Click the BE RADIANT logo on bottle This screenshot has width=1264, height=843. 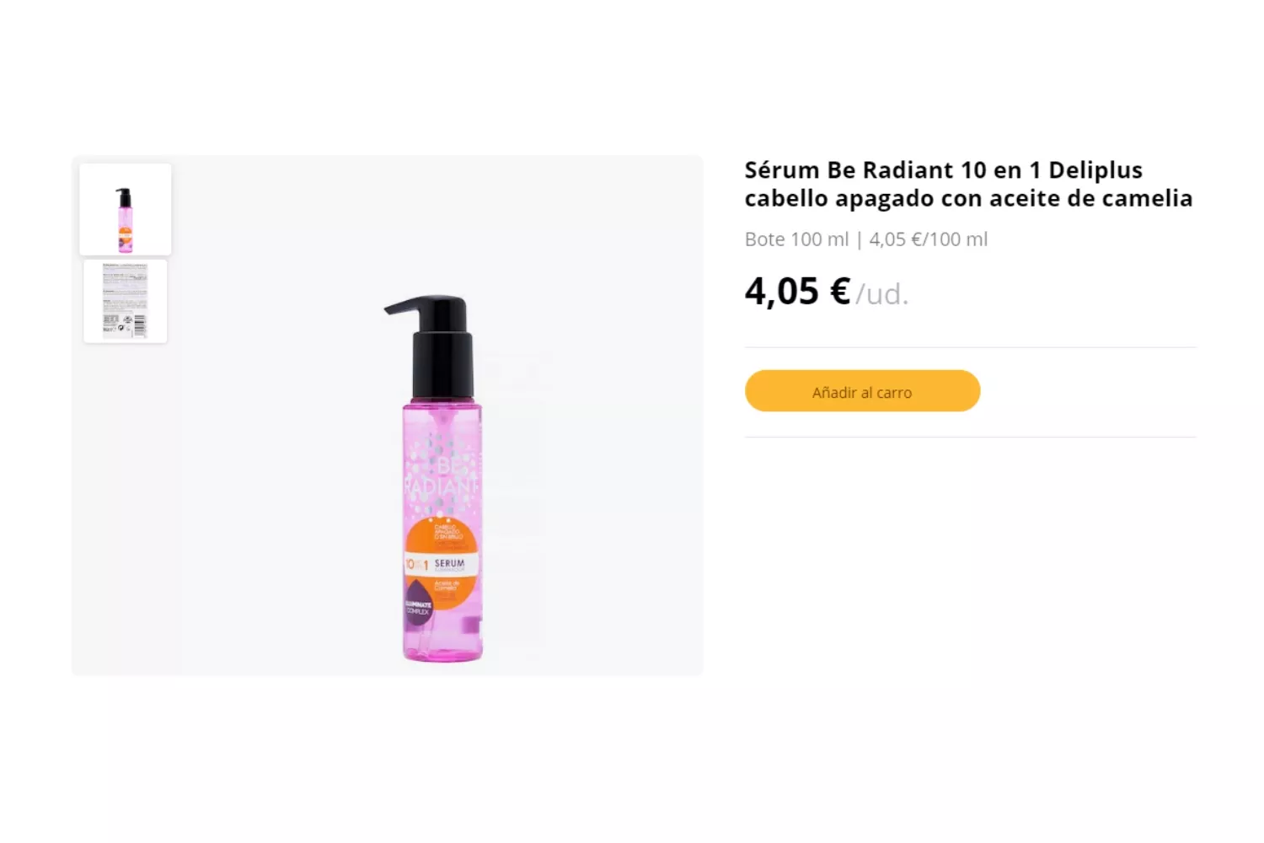coord(442,476)
